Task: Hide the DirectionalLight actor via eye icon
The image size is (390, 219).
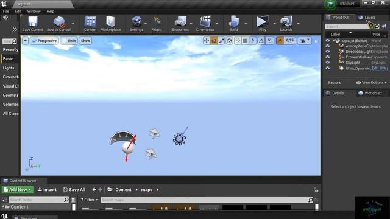Action: (328, 52)
